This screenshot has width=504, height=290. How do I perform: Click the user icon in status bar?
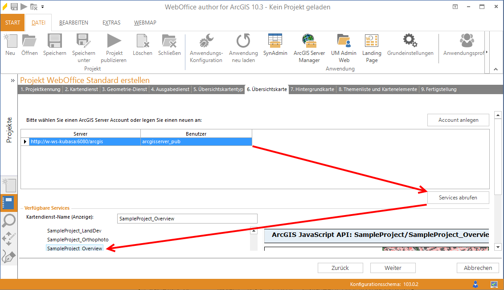pyautogui.click(x=476, y=284)
